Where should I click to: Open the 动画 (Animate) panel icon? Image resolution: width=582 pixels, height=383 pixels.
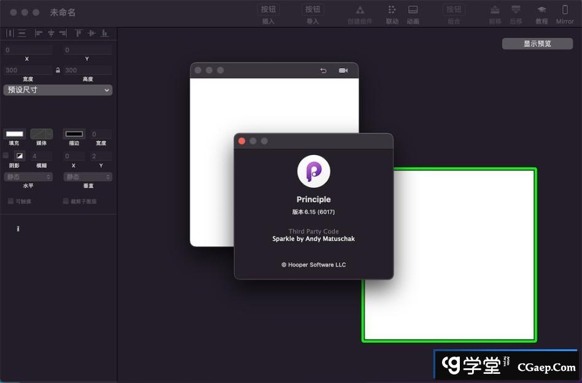(413, 10)
